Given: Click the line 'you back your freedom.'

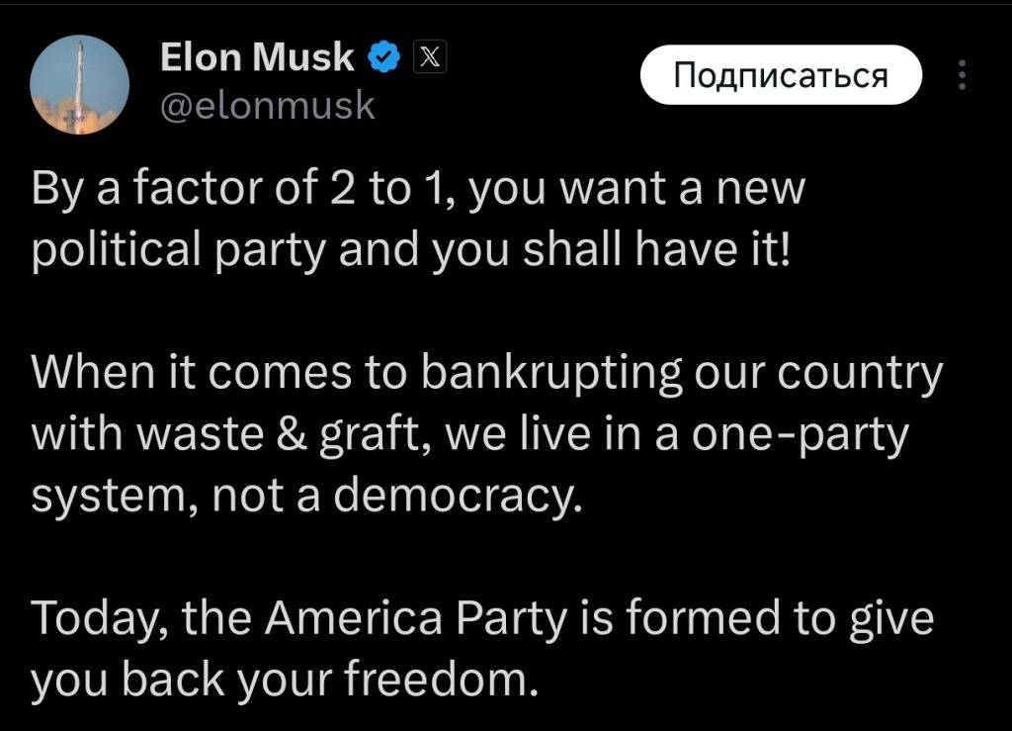Looking at the screenshot, I should click(285, 680).
